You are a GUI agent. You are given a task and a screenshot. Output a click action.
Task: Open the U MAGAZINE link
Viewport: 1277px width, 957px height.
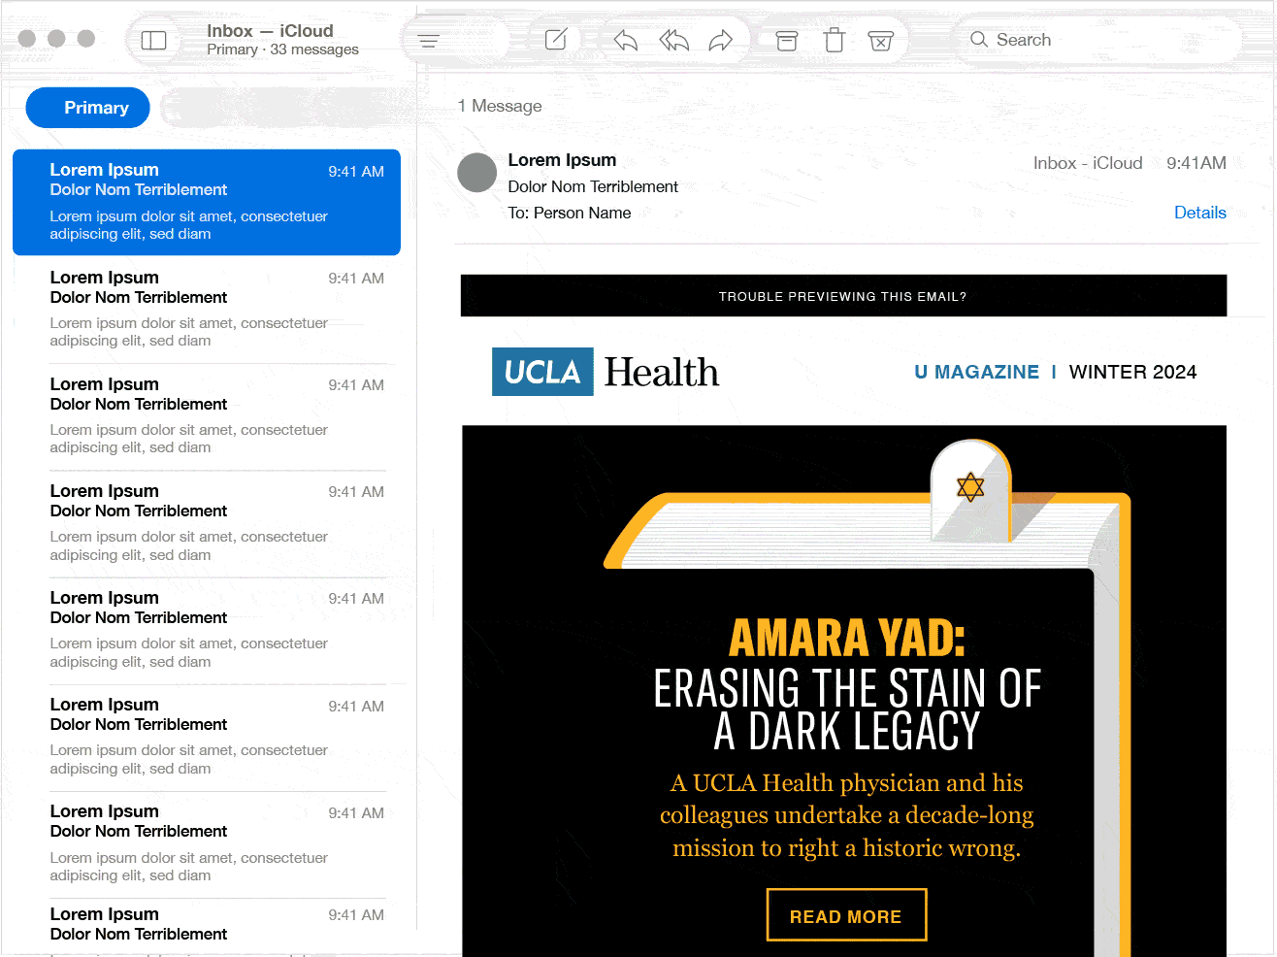[x=976, y=372]
